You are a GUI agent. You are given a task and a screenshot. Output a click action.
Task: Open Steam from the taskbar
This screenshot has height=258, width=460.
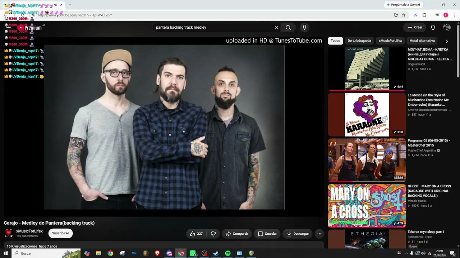[216, 253]
